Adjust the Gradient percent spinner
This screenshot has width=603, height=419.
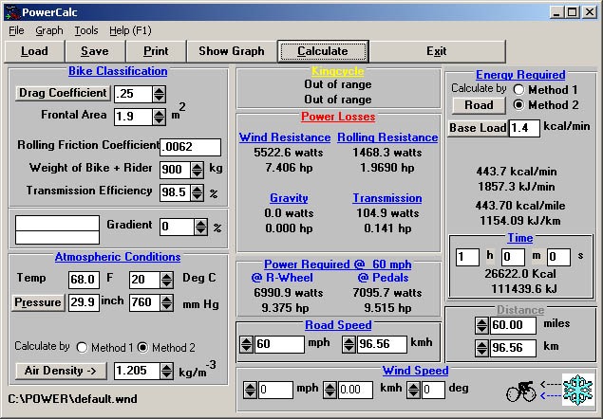[x=200, y=227]
